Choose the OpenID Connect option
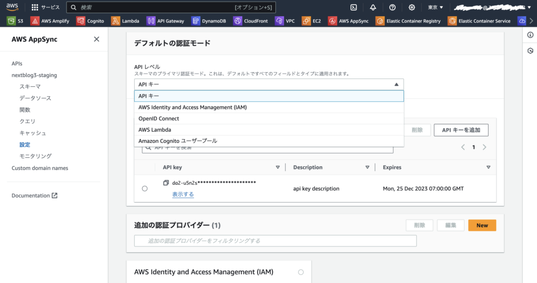 pos(269,119)
